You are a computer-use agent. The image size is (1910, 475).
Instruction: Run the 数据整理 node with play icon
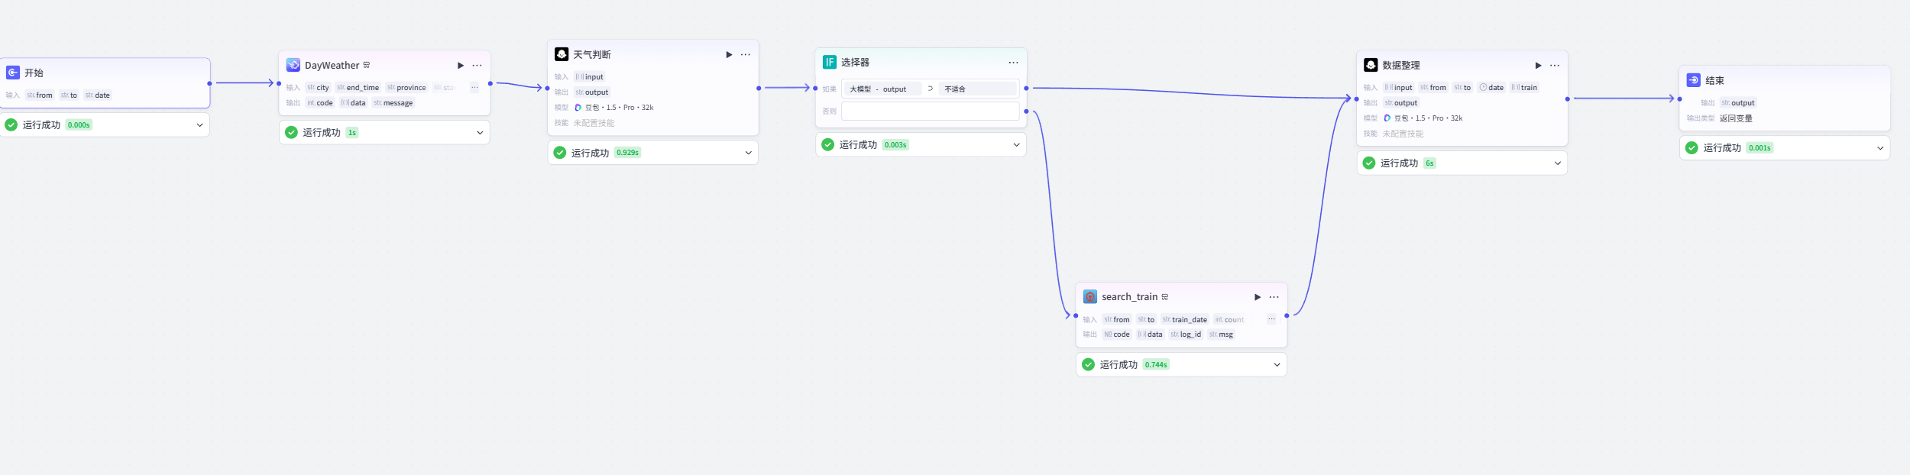pos(1538,66)
